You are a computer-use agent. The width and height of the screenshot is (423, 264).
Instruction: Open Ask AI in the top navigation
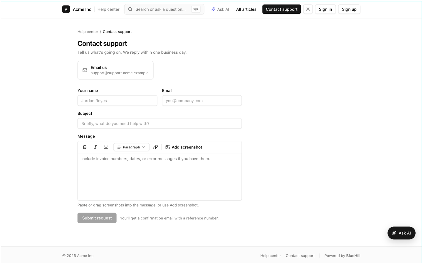[x=220, y=9]
